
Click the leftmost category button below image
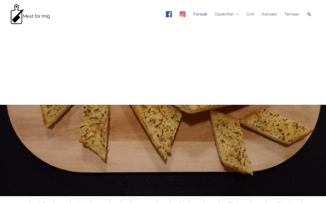(42, 201)
